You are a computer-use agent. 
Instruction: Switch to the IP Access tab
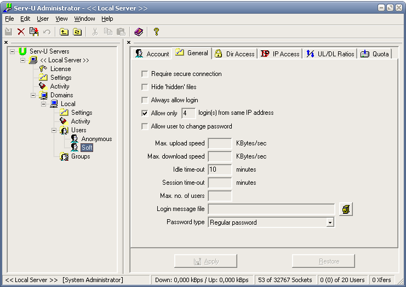click(280, 54)
